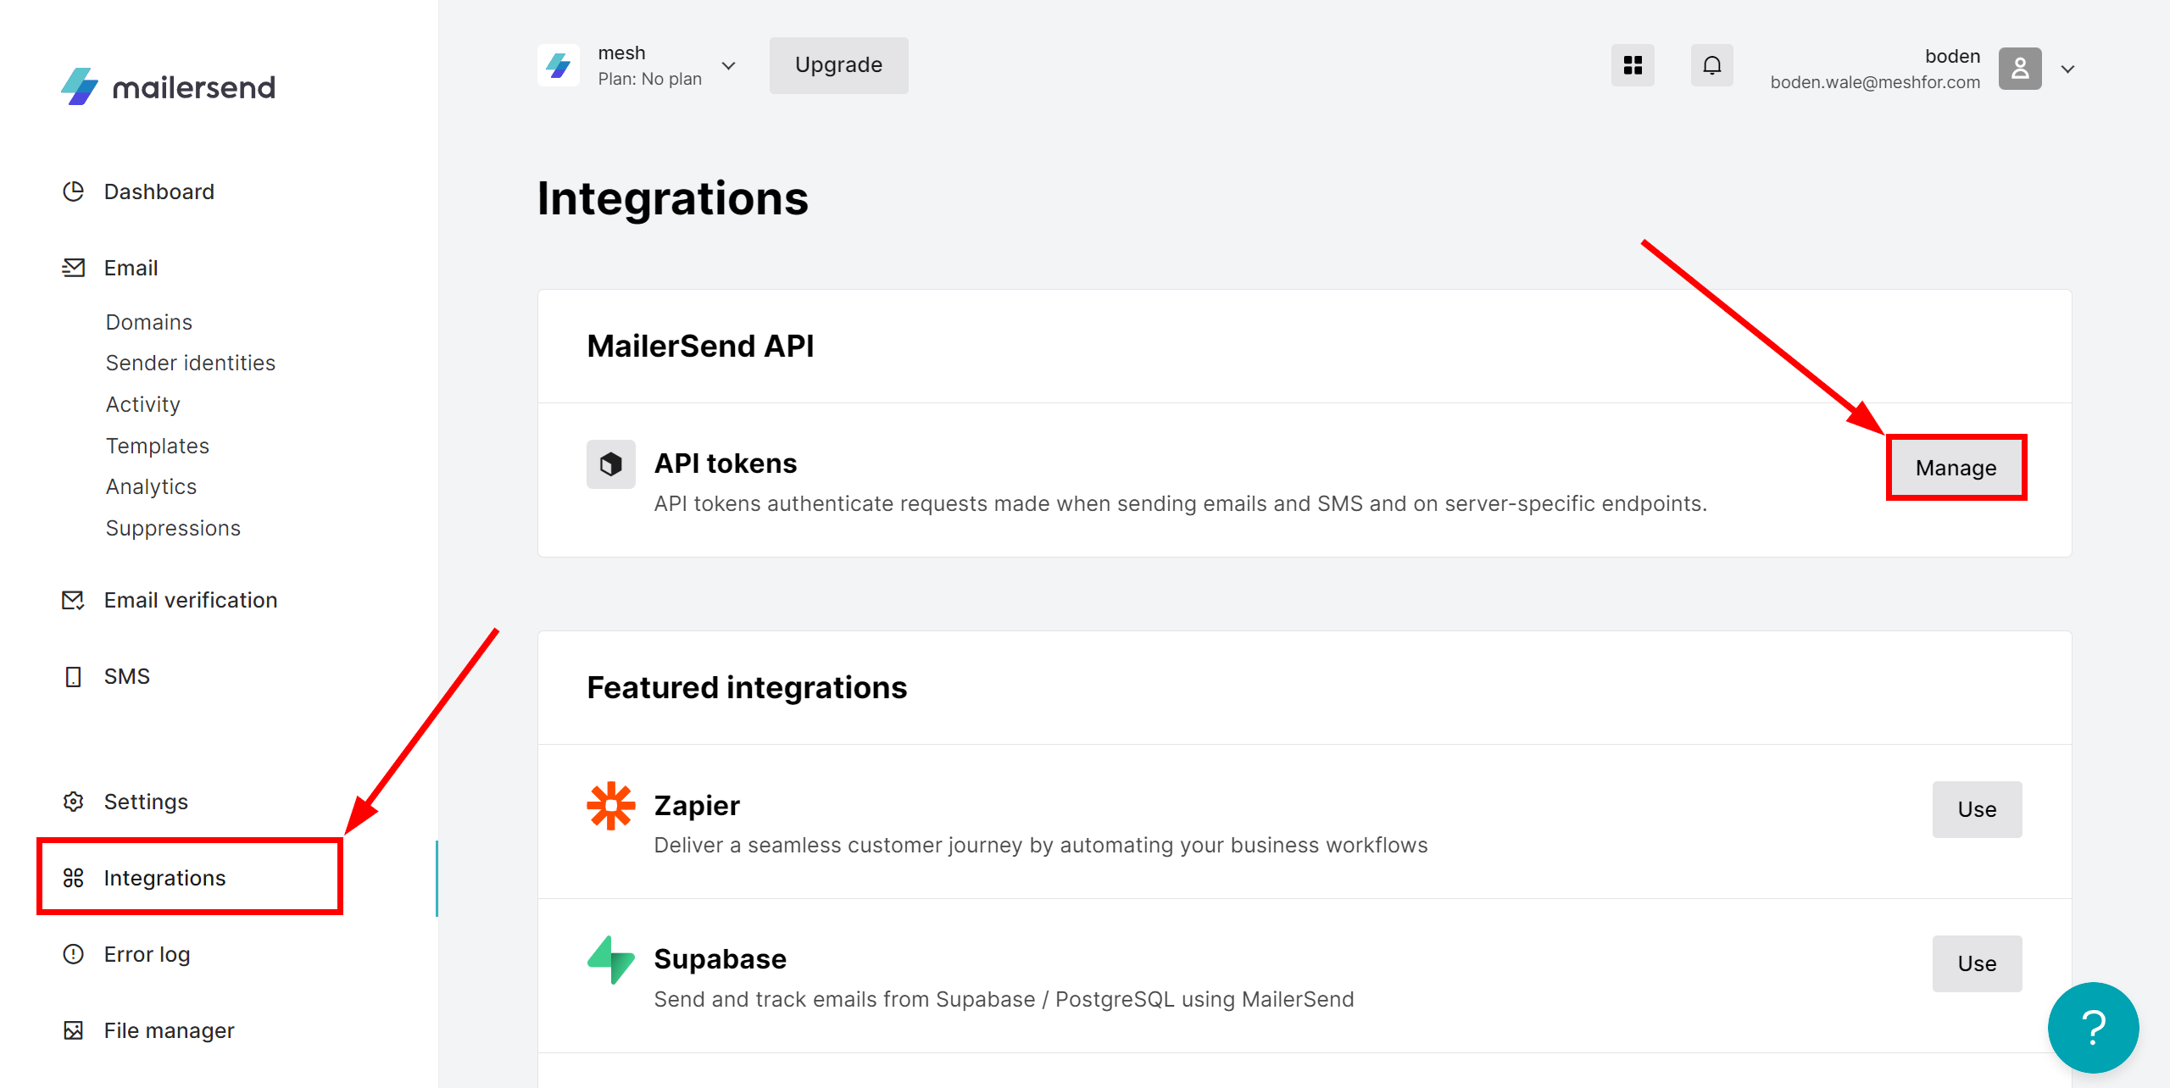This screenshot has width=2170, height=1088.
Task: Click the File manager image icon
Action: [x=74, y=1030]
